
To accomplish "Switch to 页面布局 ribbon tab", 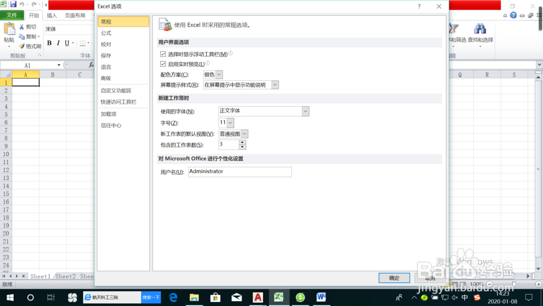I will tap(75, 16).
